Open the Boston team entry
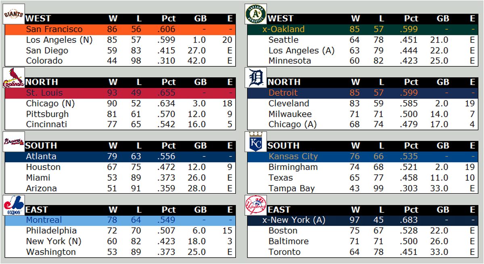Screen dimensions: 484x264 click(x=283, y=231)
